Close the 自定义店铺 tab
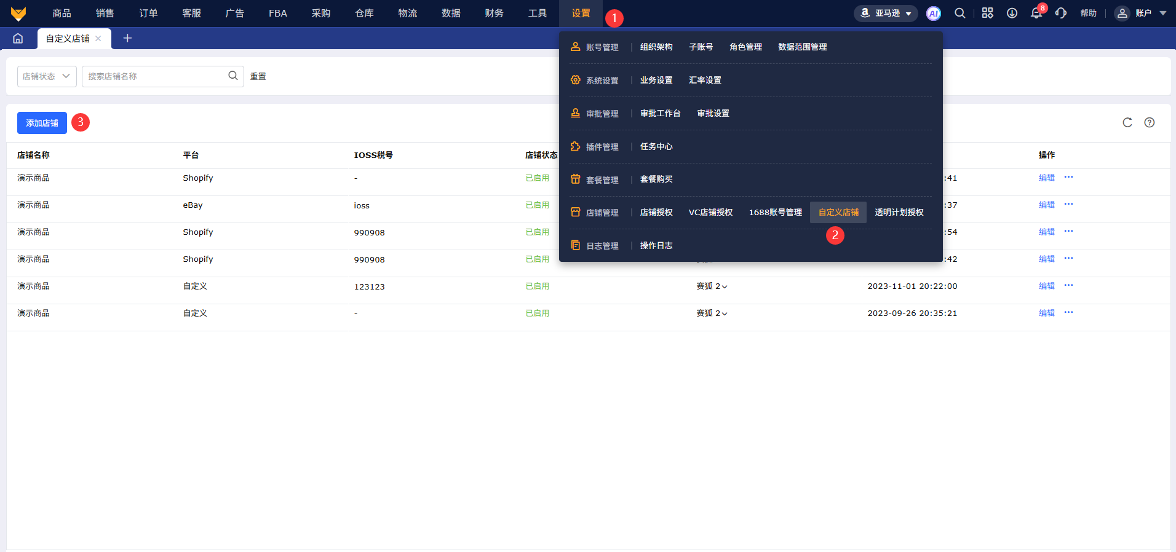The width and height of the screenshot is (1176, 552). (98, 38)
